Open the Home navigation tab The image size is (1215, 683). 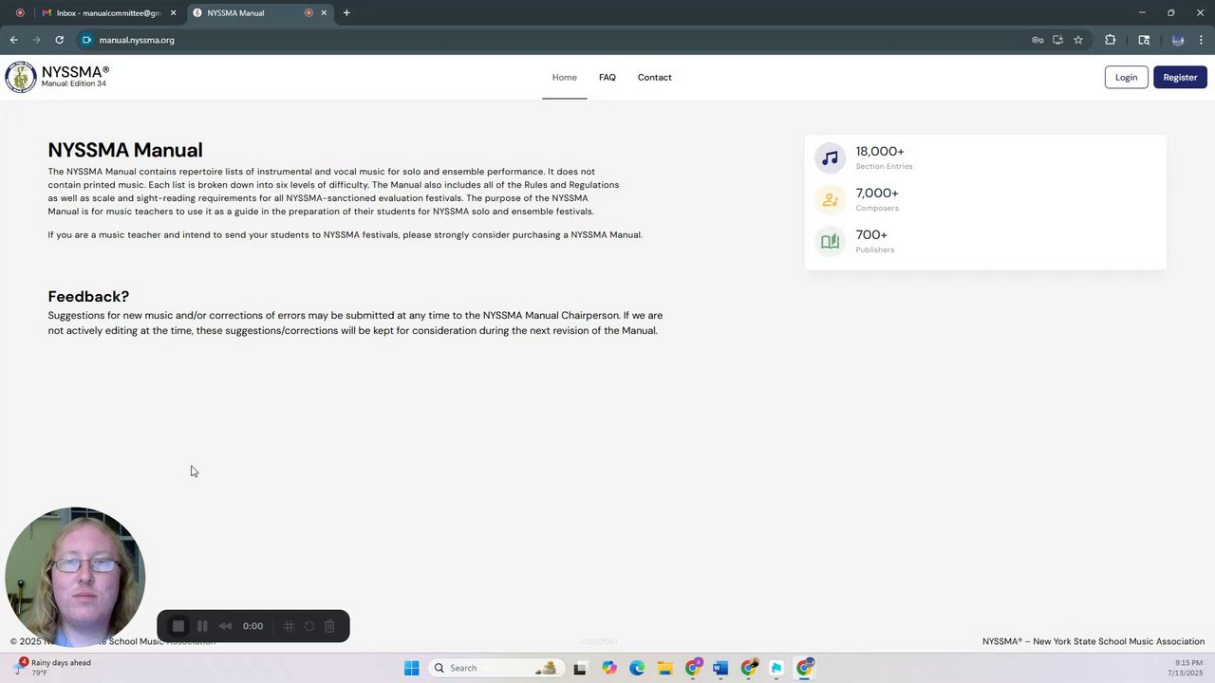click(x=565, y=78)
